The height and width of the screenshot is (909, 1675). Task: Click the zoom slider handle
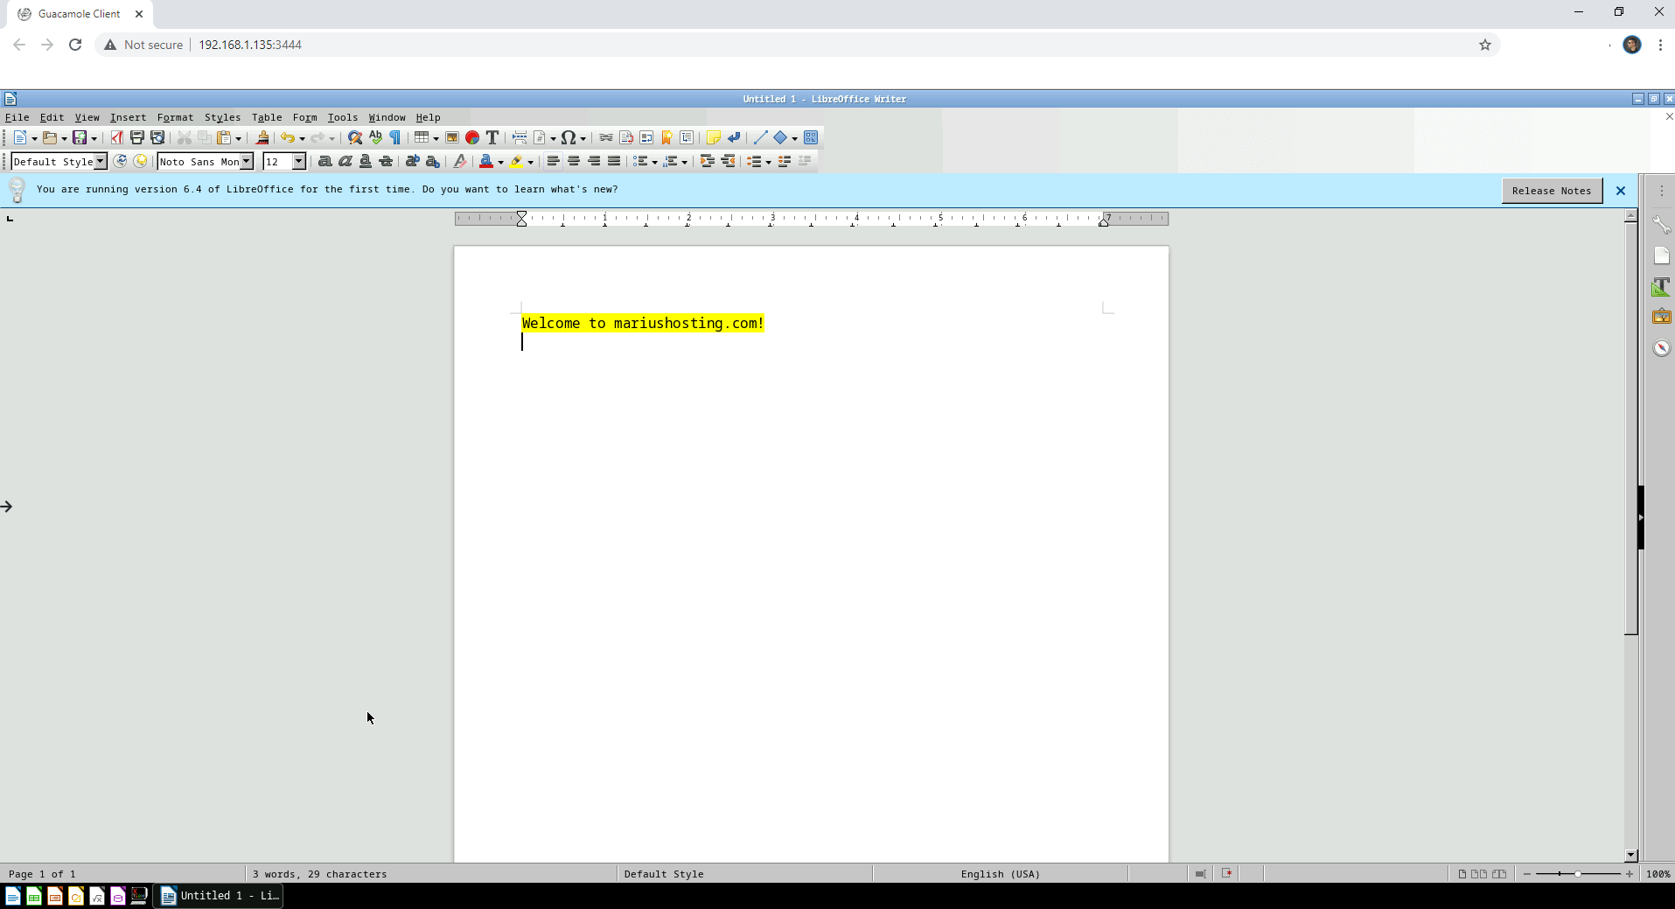pos(1578,874)
